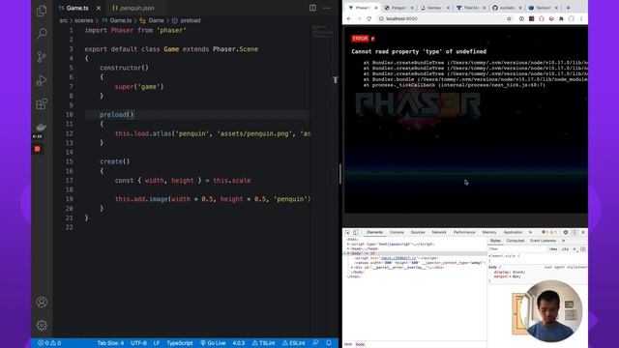619x348 pixels.
Task: Open a new browser tab
Action: click(x=568, y=8)
